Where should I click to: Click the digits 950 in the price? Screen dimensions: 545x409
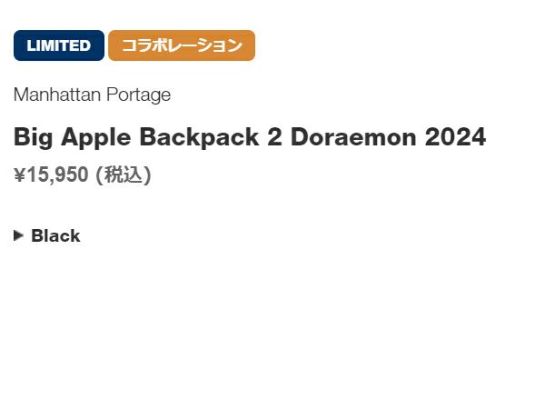tap(74, 175)
